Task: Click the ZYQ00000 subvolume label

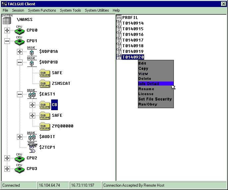Action: [x=62, y=126]
